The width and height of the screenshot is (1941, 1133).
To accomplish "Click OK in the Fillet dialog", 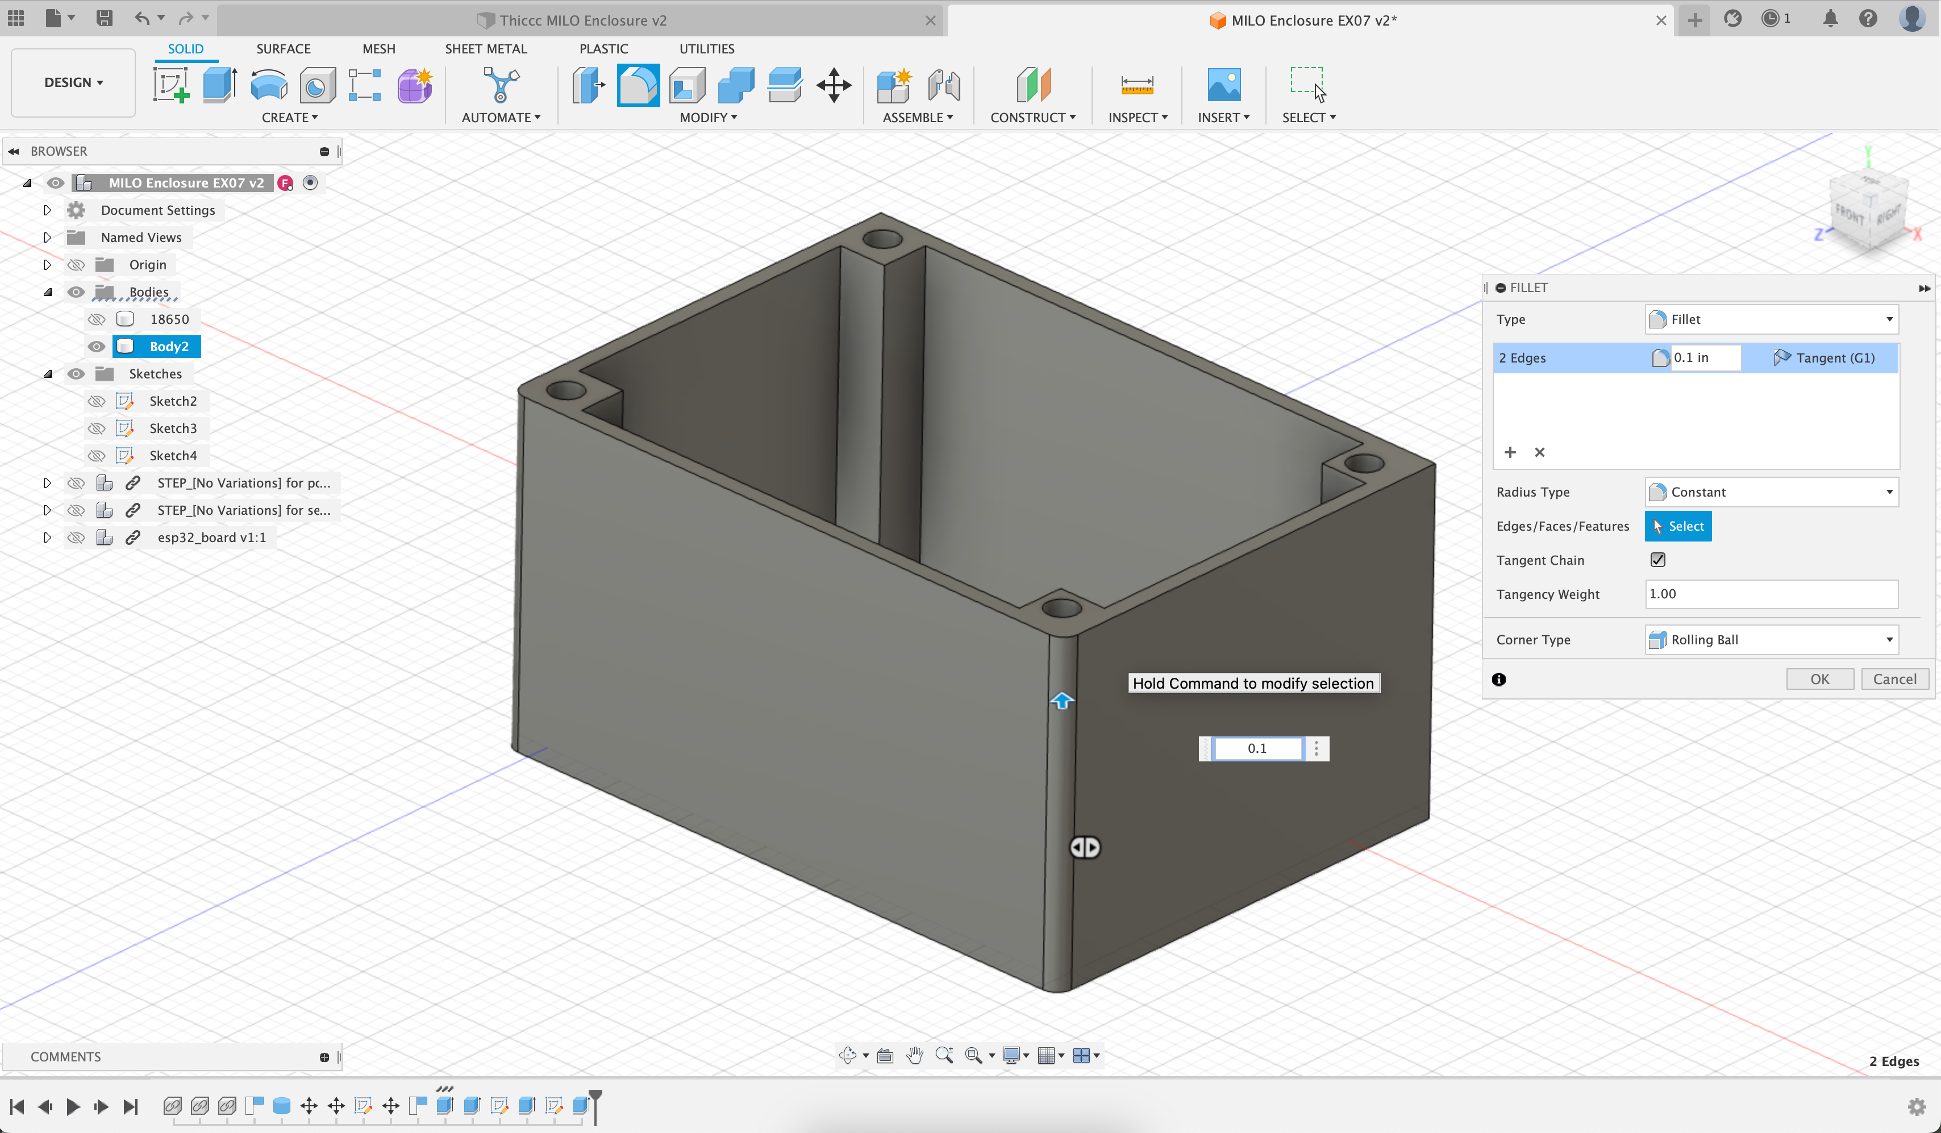I will (1819, 678).
